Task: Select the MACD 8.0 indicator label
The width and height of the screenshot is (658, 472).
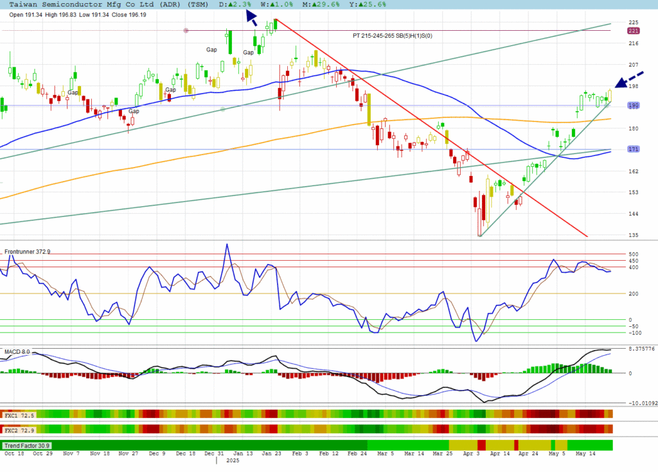Action: click(x=17, y=351)
